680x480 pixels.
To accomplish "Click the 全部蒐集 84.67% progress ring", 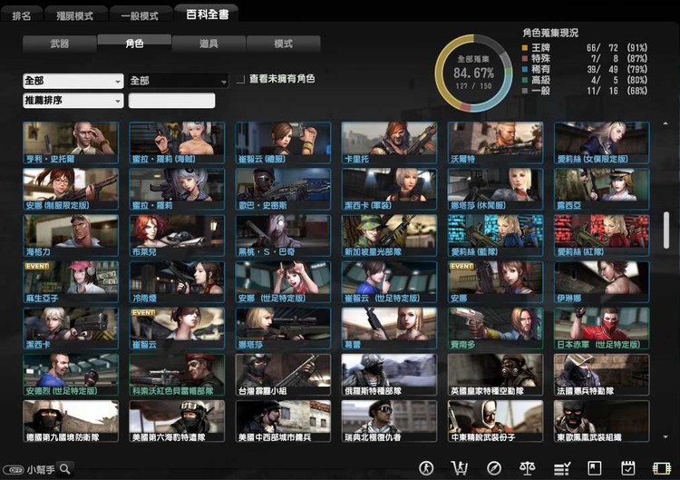I will 473,73.
